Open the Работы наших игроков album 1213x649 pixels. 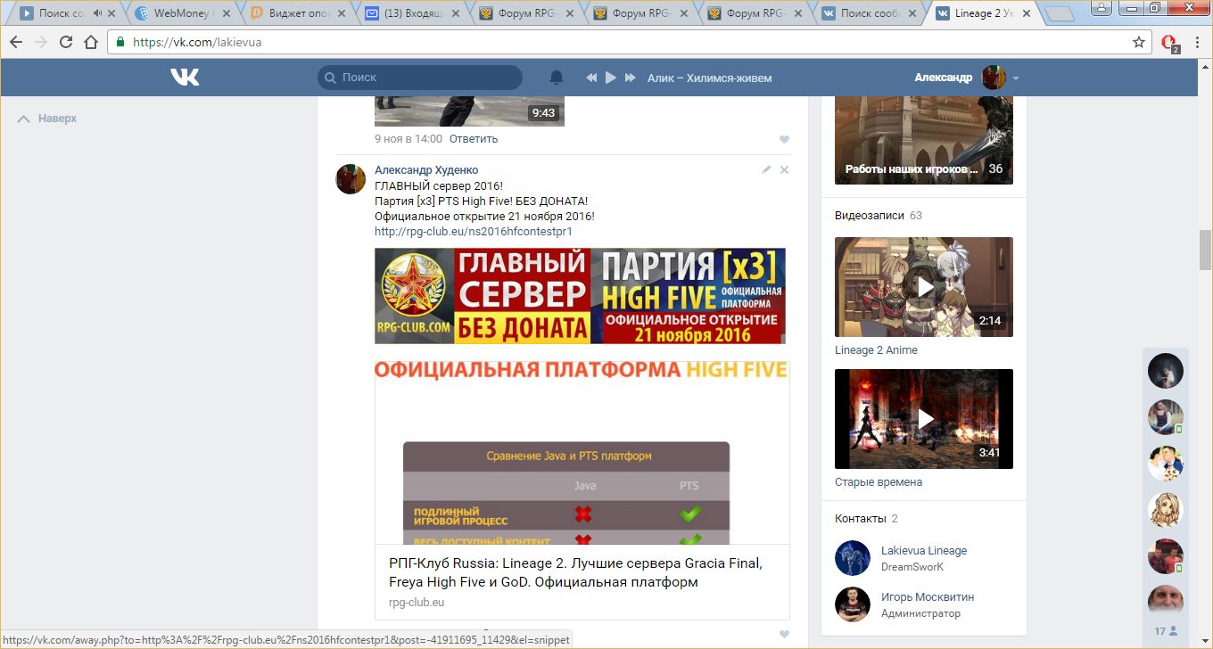point(924,139)
